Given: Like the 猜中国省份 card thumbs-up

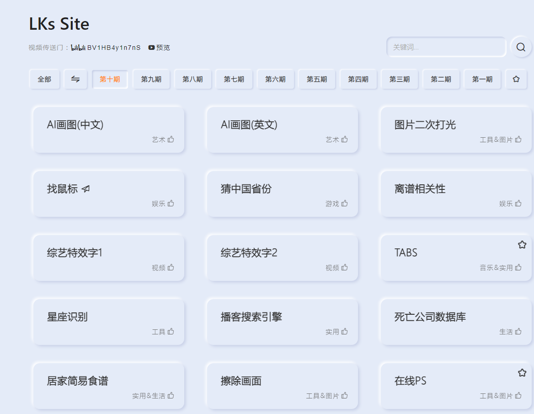Looking at the screenshot, I should [x=345, y=204].
